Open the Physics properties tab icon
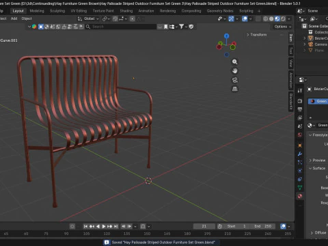This screenshot has height=246, width=328. (x=300, y=171)
